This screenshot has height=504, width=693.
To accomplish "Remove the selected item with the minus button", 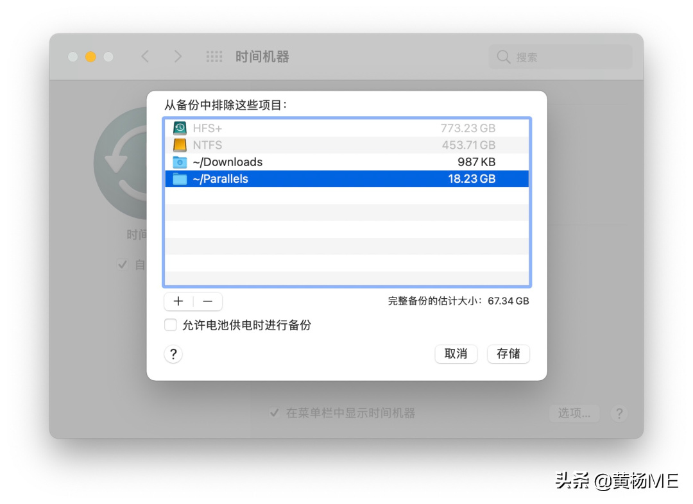I will (x=208, y=301).
